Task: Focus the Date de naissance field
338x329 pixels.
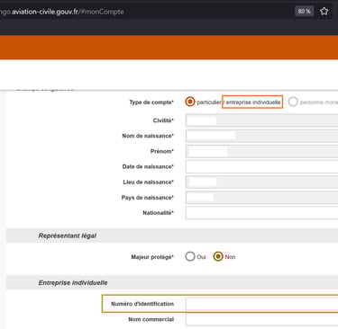Action: pyautogui.click(x=261, y=167)
